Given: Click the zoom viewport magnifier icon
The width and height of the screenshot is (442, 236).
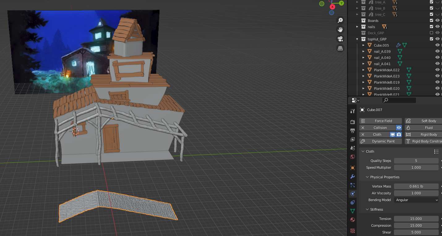Looking at the screenshot, I should coord(340,20).
